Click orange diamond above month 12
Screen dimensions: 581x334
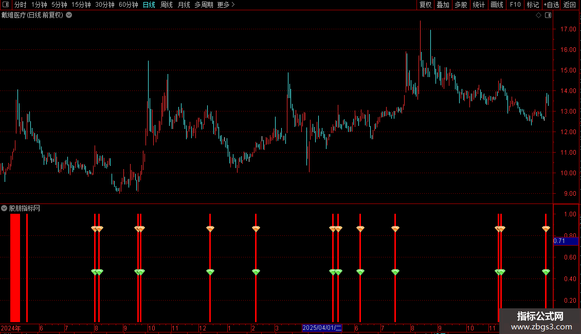[210, 229]
